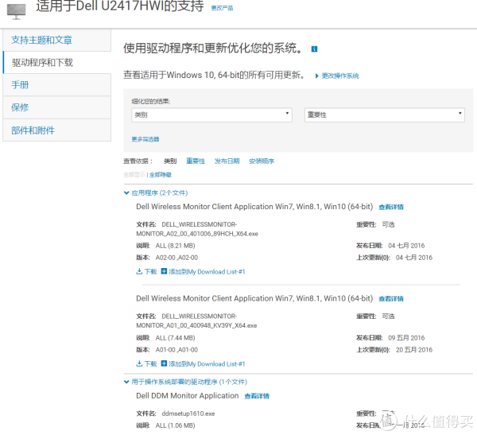Image resolution: width=477 pixels, height=435 pixels.
Task: Click version A02-00 ,A02-00 text
Action: pyautogui.click(x=176, y=258)
